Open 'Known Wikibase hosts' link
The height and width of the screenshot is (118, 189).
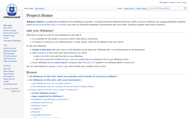[x=45, y=93]
